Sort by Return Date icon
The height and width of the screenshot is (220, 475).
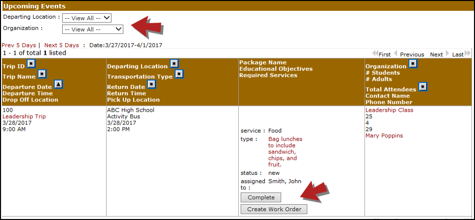click(x=151, y=84)
